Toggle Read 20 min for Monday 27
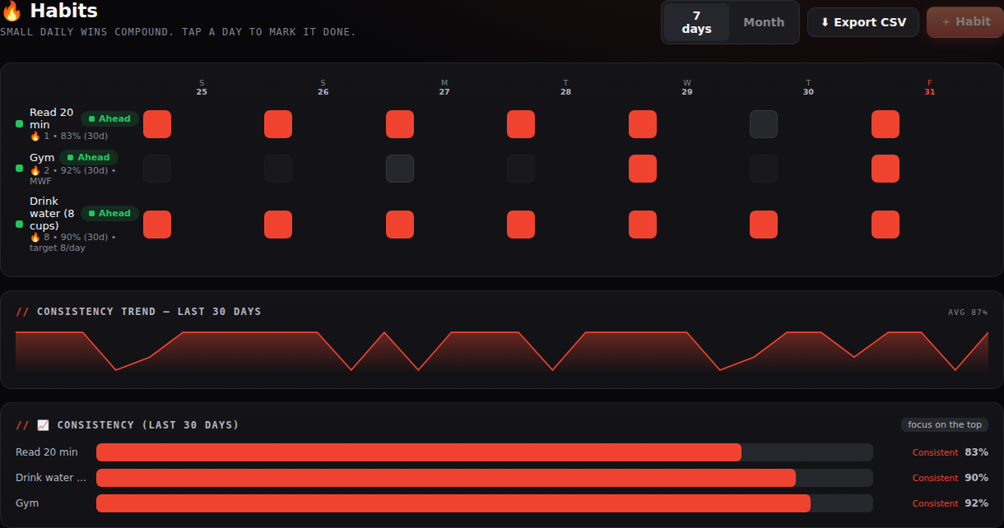Screen dimensions: 1004x528 (x=400, y=124)
